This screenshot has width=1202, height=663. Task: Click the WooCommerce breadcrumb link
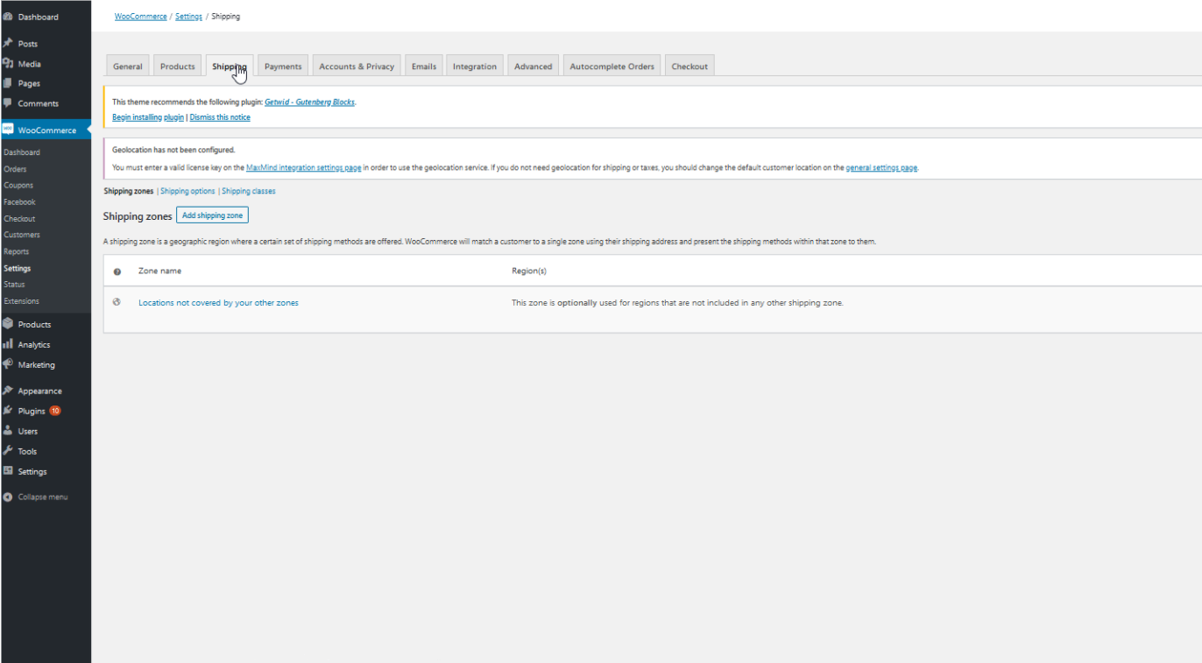click(x=141, y=17)
